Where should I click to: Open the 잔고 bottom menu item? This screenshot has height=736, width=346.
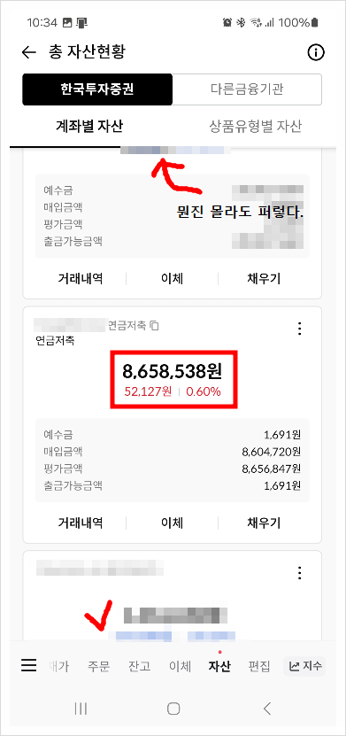point(139,666)
